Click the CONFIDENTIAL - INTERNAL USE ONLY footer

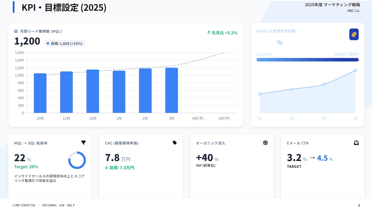pyautogui.click(x=44, y=205)
